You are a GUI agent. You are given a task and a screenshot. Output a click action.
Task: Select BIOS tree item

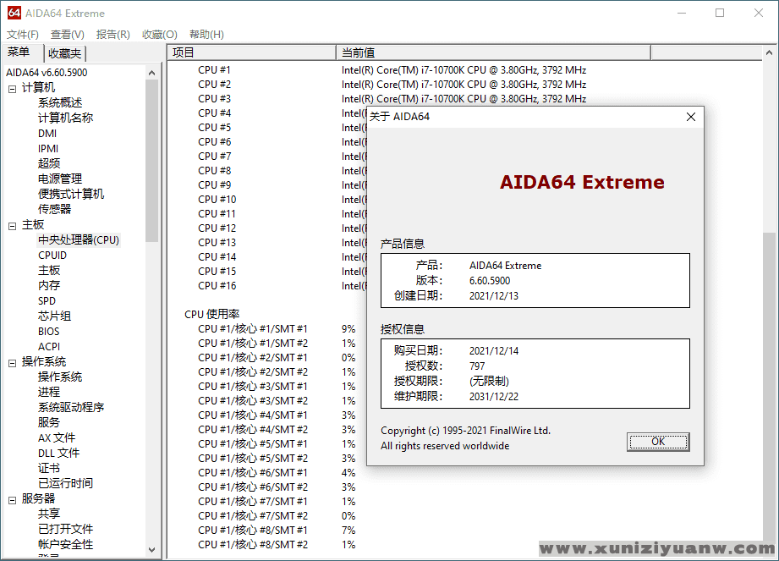49,331
